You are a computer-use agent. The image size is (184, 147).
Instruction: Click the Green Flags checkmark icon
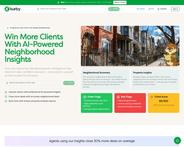pos(85,97)
